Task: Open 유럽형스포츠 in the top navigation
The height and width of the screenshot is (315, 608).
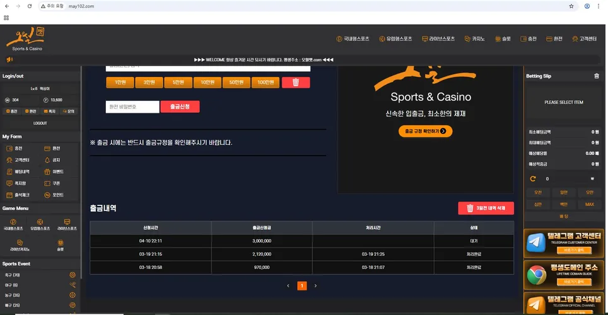Action: click(395, 39)
